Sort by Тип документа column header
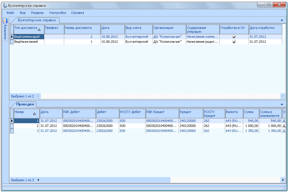The height and width of the screenshot is (193, 289). coord(29,30)
